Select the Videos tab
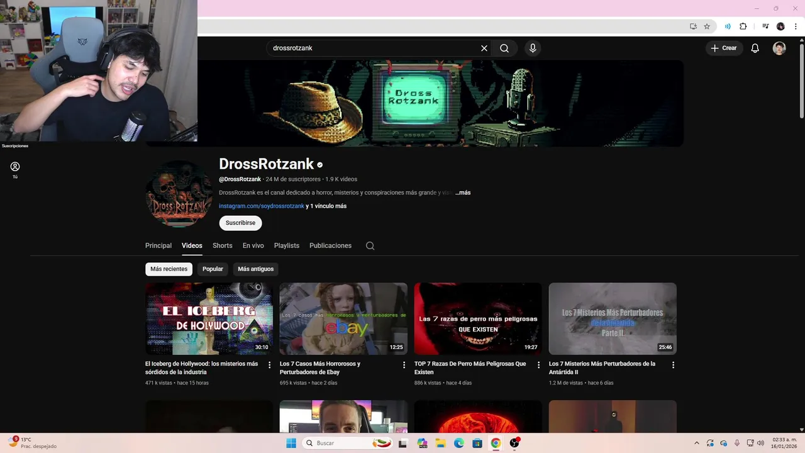 192,245
